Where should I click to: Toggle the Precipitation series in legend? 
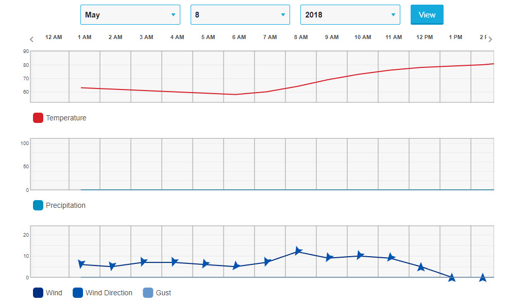click(x=59, y=205)
